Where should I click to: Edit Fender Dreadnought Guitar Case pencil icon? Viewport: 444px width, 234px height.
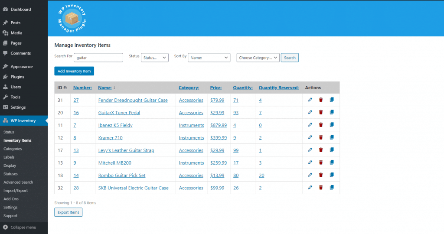310,100
